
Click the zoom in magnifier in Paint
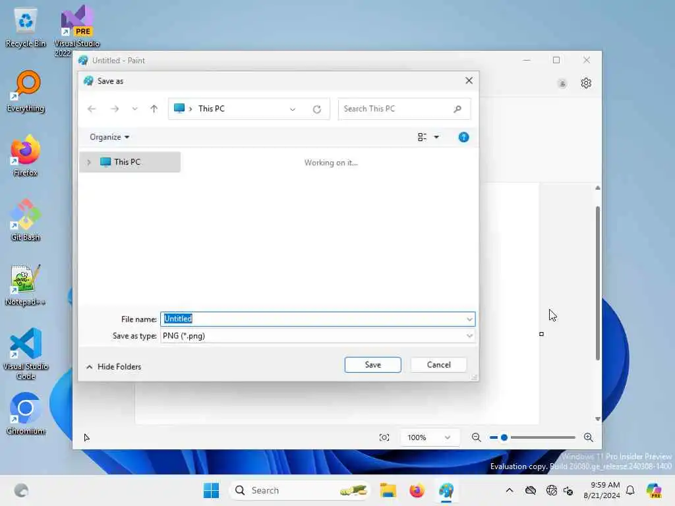588,437
